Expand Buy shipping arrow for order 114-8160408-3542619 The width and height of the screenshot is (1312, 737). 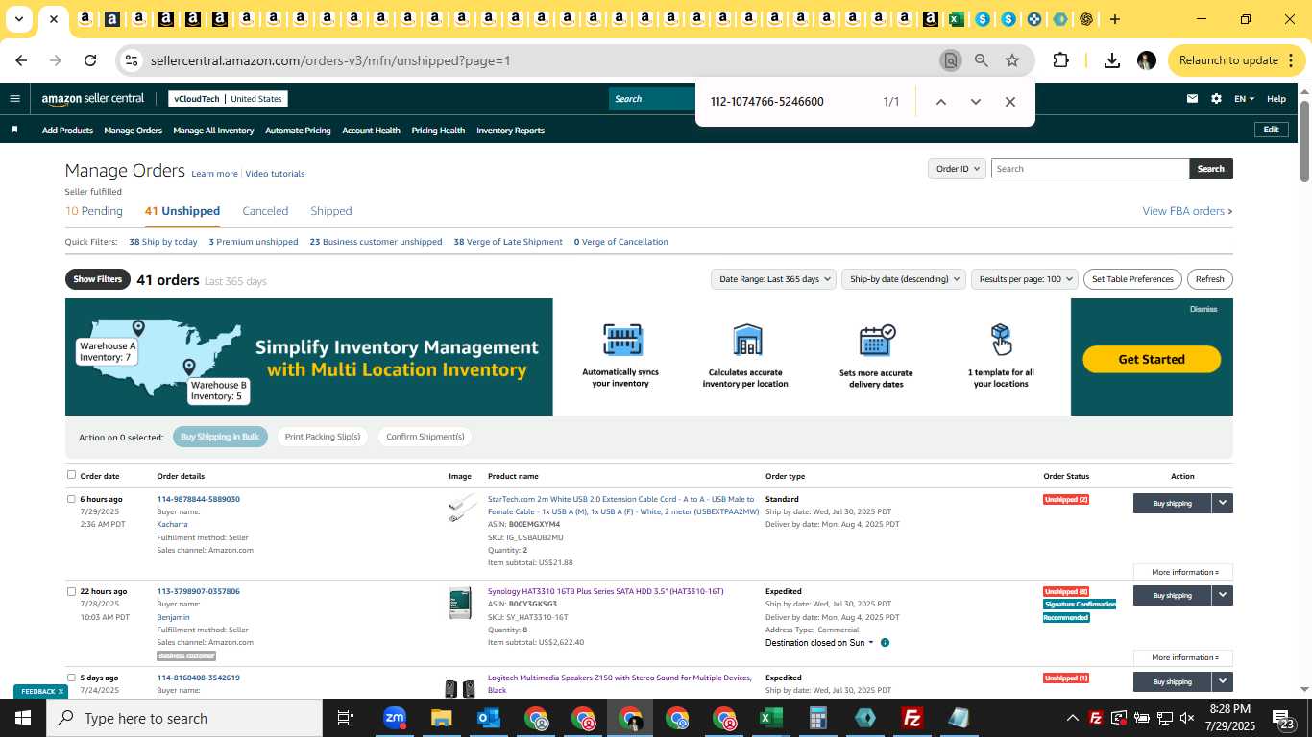tap(1222, 681)
